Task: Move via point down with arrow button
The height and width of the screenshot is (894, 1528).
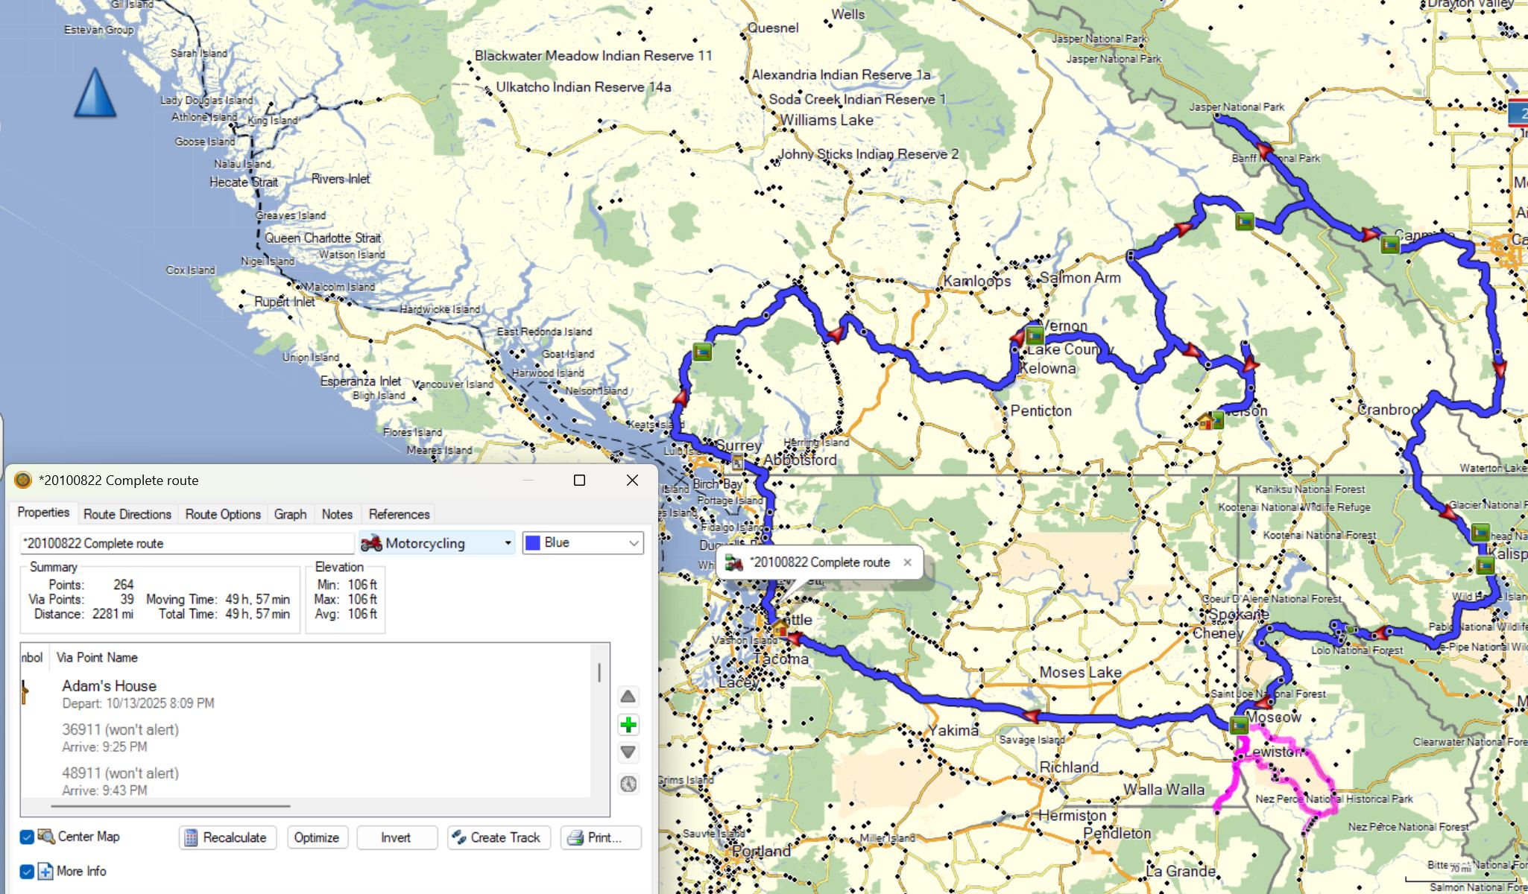Action: pyautogui.click(x=628, y=752)
